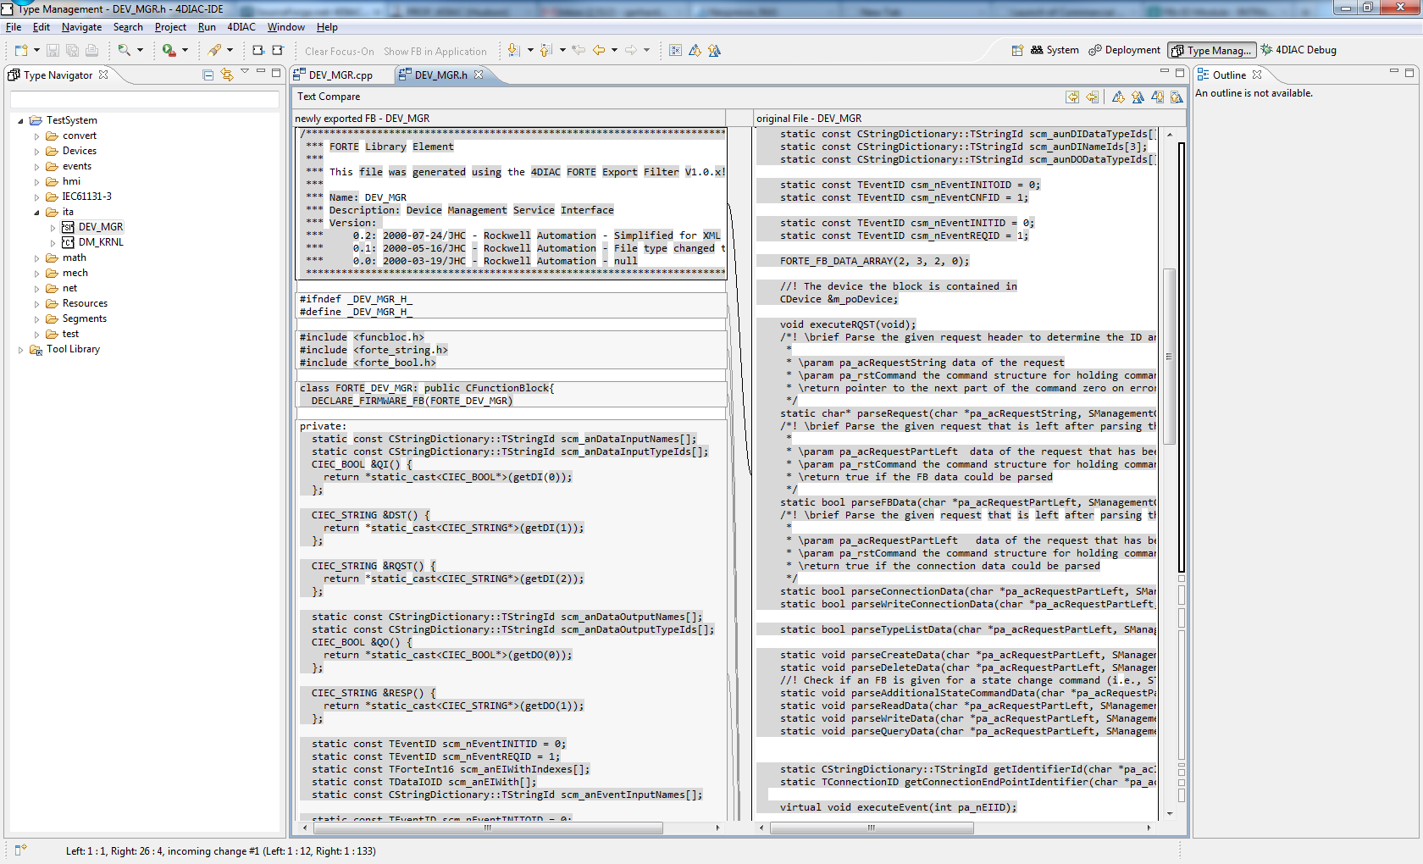This screenshot has width=1423, height=864.
Task: Click the flashlight toolbar icon
Action: [x=214, y=51]
